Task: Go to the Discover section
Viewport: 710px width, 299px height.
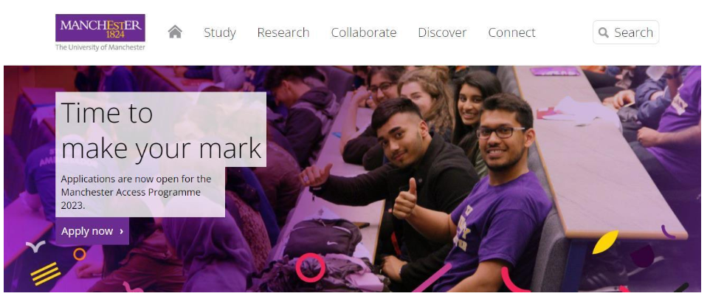Action: tap(442, 32)
